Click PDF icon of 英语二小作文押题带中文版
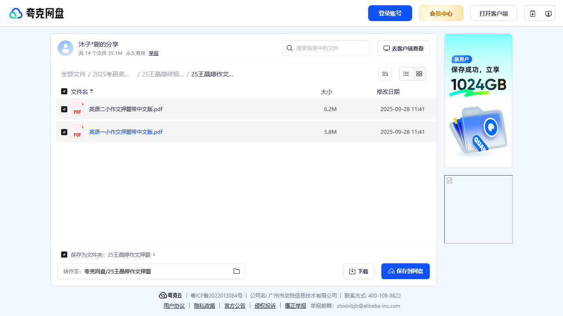Screen dimensions: 563x316 tap(77, 109)
